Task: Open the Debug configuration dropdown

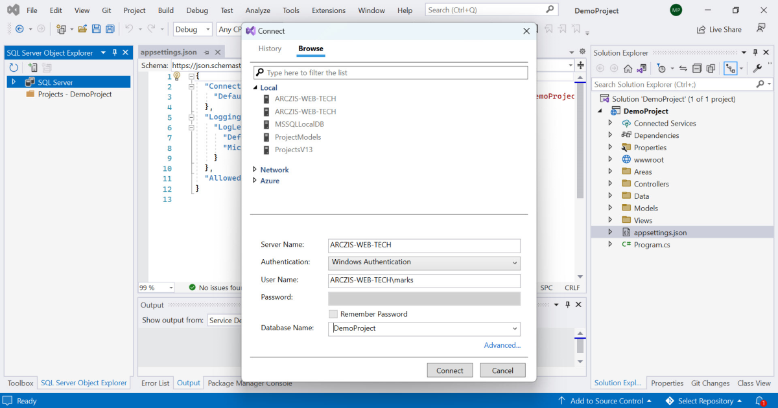Action: [193, 29]
